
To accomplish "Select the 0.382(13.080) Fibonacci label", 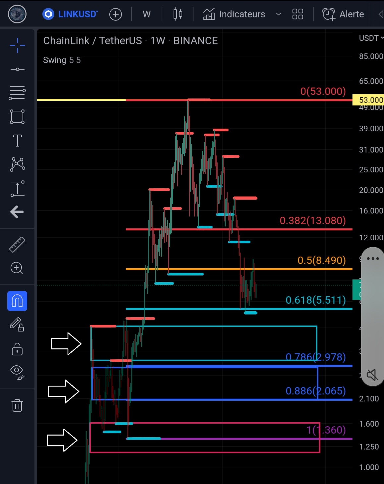I will tap(313, 220).
